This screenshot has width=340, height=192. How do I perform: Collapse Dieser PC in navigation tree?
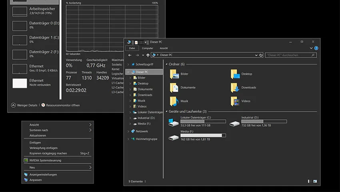click(128, 72)
